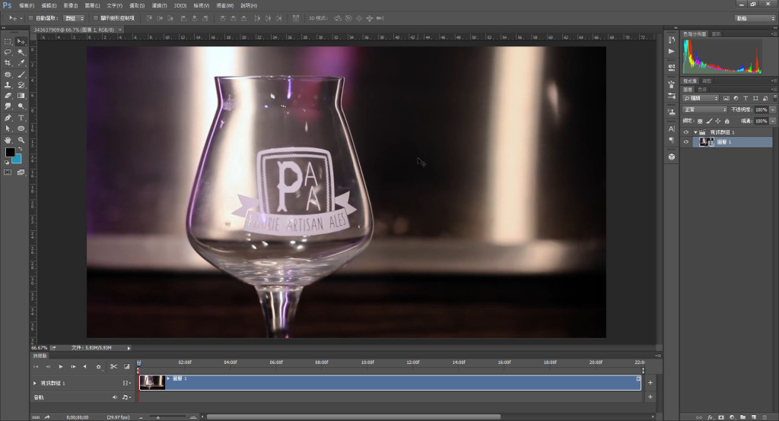Image resolution: width=779 pixels, height=421 pixels.
Task: Click the foreground color swatch
Action: [x=10, y=153]
